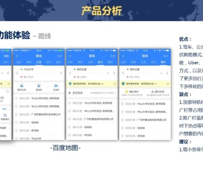Select the 骑行 tab in the 骑行 screen
This screenshot has width=203, height=169.
tap(163, 62)
